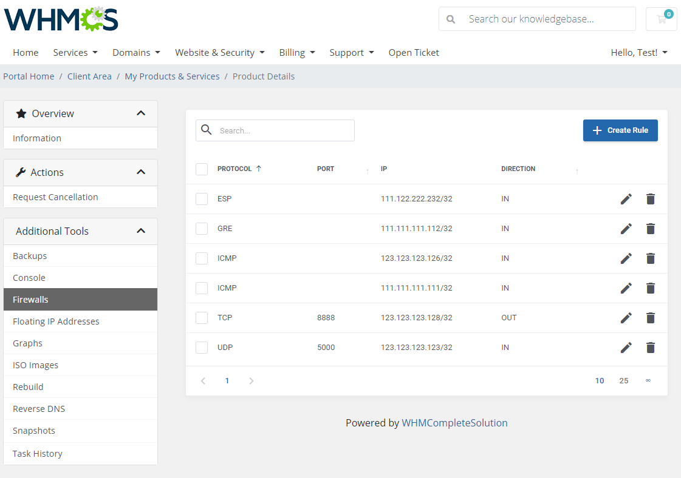Sort by Protocol arrow icon
Viewport: 681px width, 478px height.
coord(258,169)
